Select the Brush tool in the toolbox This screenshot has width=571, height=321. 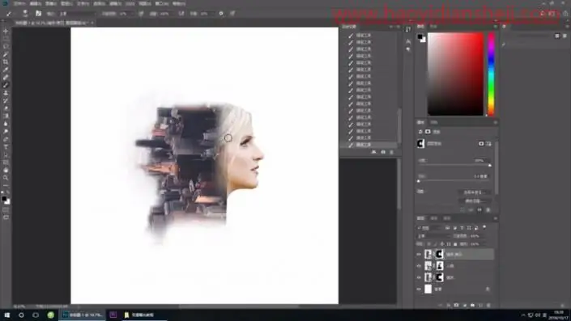pyautogui.click(x=6, y=85)
